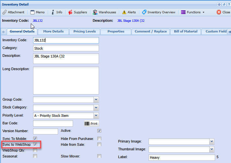Switch to the More Details tab
This screenshot has width=231, height=163.
tap(54, 31)
